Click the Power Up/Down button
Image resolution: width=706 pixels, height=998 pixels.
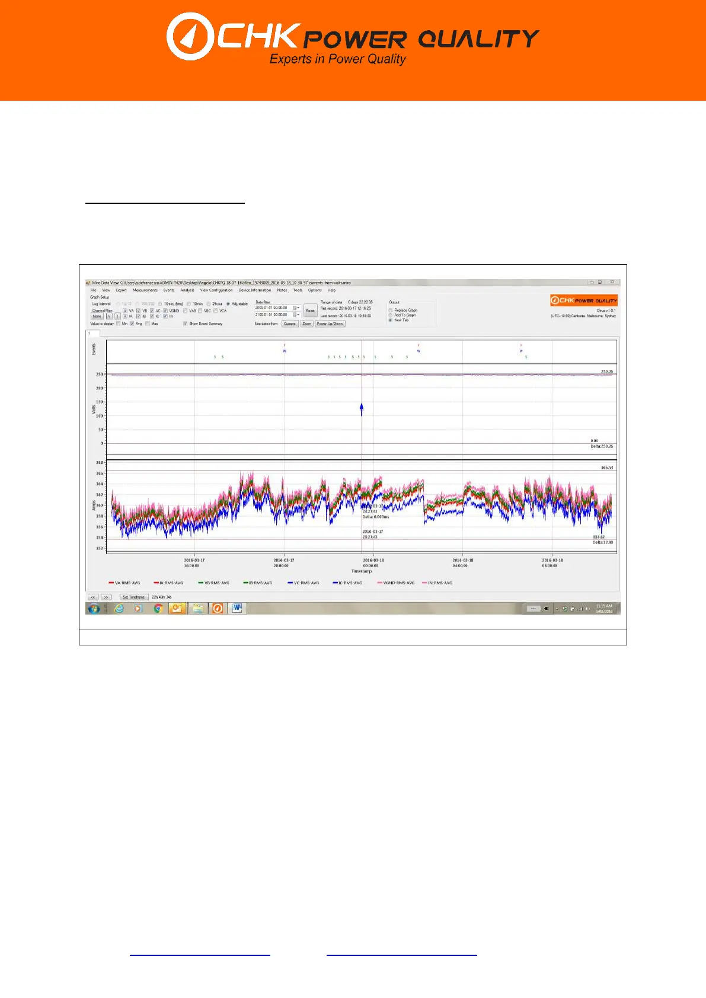tap(330, 324)
